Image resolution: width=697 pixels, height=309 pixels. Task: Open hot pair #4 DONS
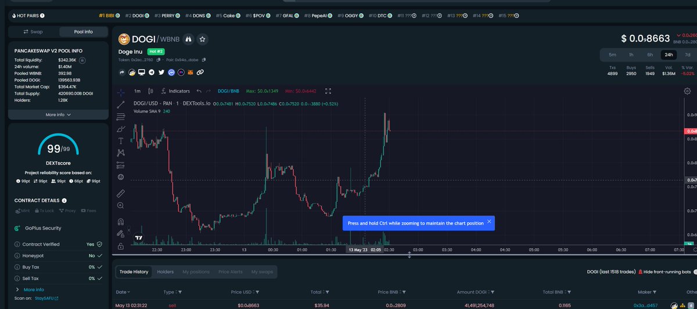197,15
